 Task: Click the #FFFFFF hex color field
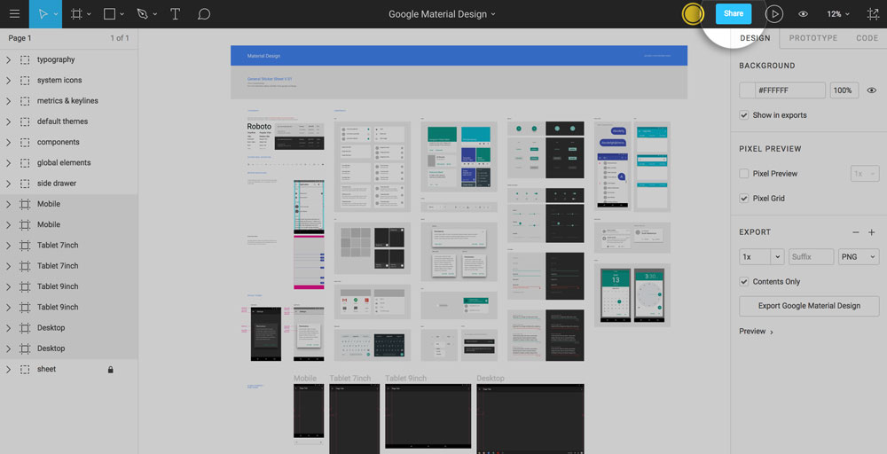(x=789, y=90)
